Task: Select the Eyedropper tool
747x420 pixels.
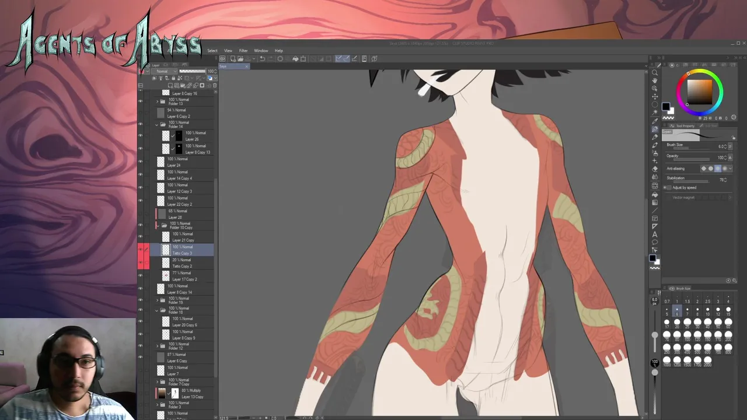Action: (x=655, y=120)
